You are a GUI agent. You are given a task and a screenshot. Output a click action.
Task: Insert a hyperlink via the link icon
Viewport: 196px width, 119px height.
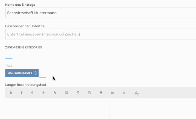[55, 93]
